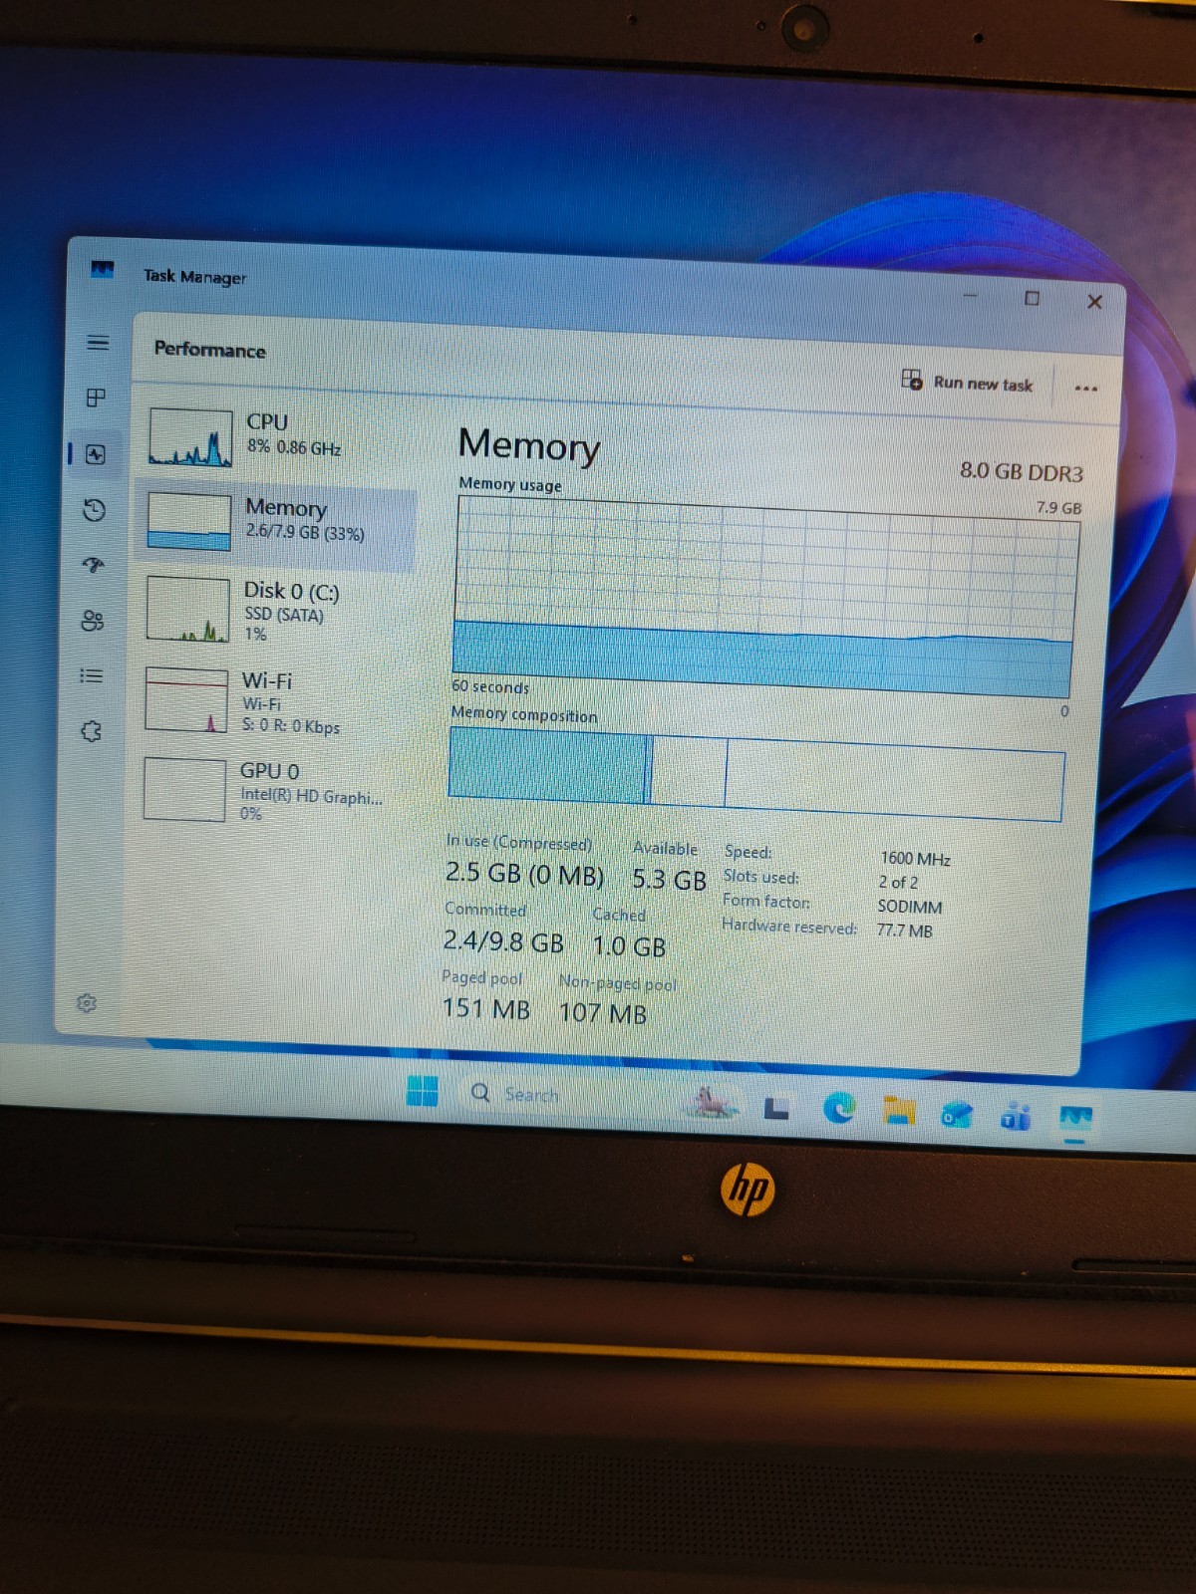This screenshot has height=1594, width=1196.
Task: Close the Task Manager window
Action: coord(1094,301)
